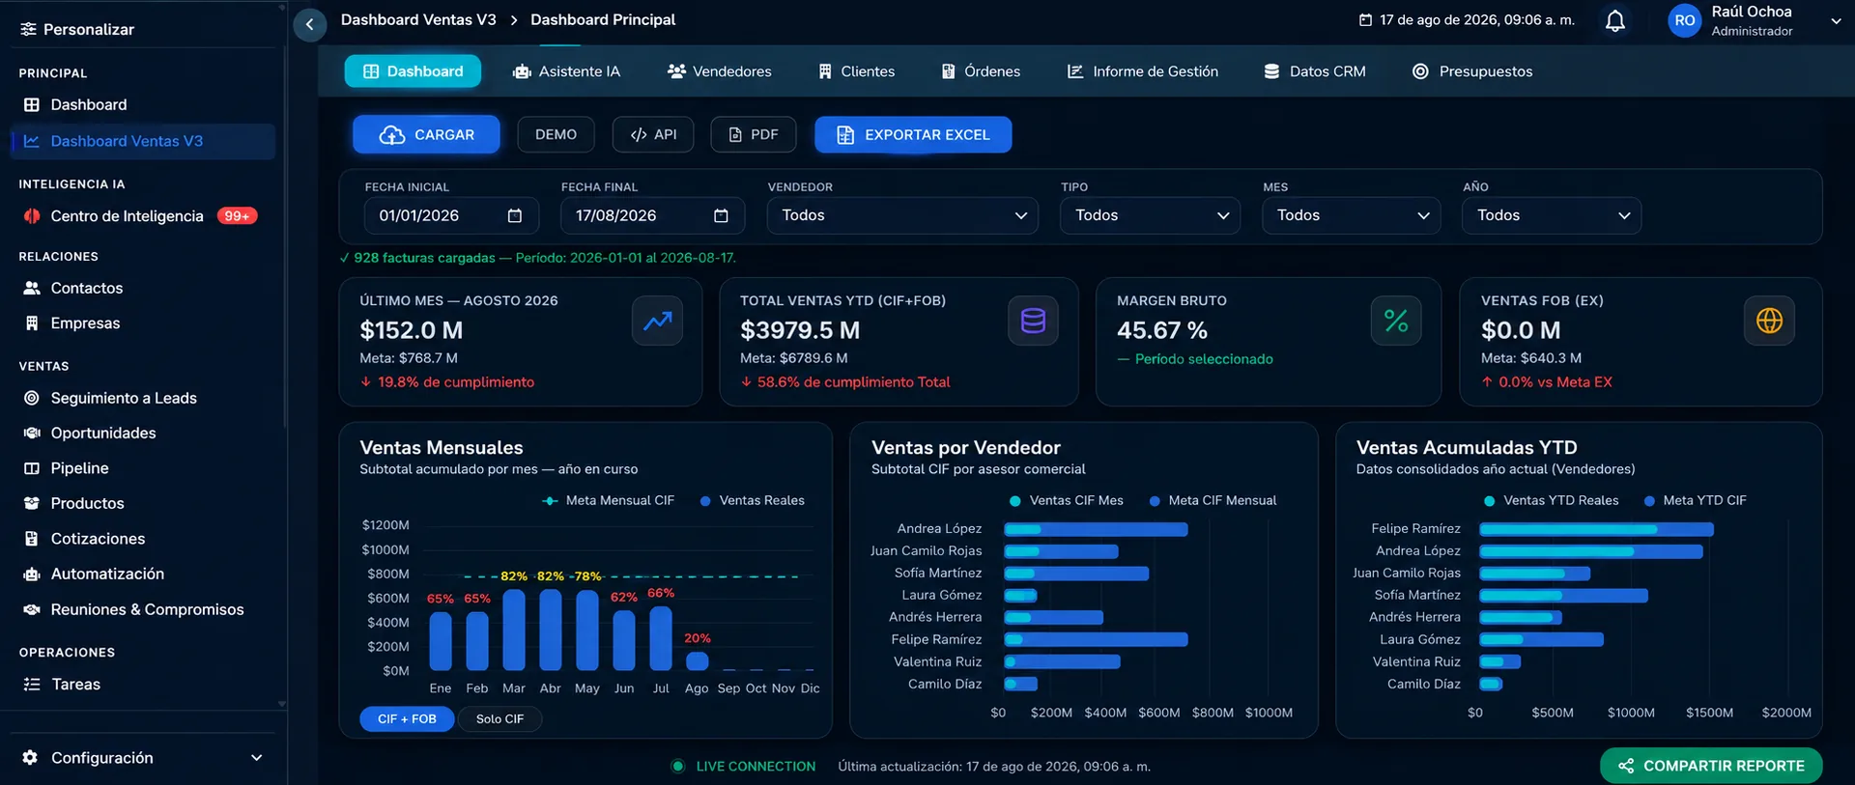
Task: Open Productos in sidebar
Action: coord(141,503)
